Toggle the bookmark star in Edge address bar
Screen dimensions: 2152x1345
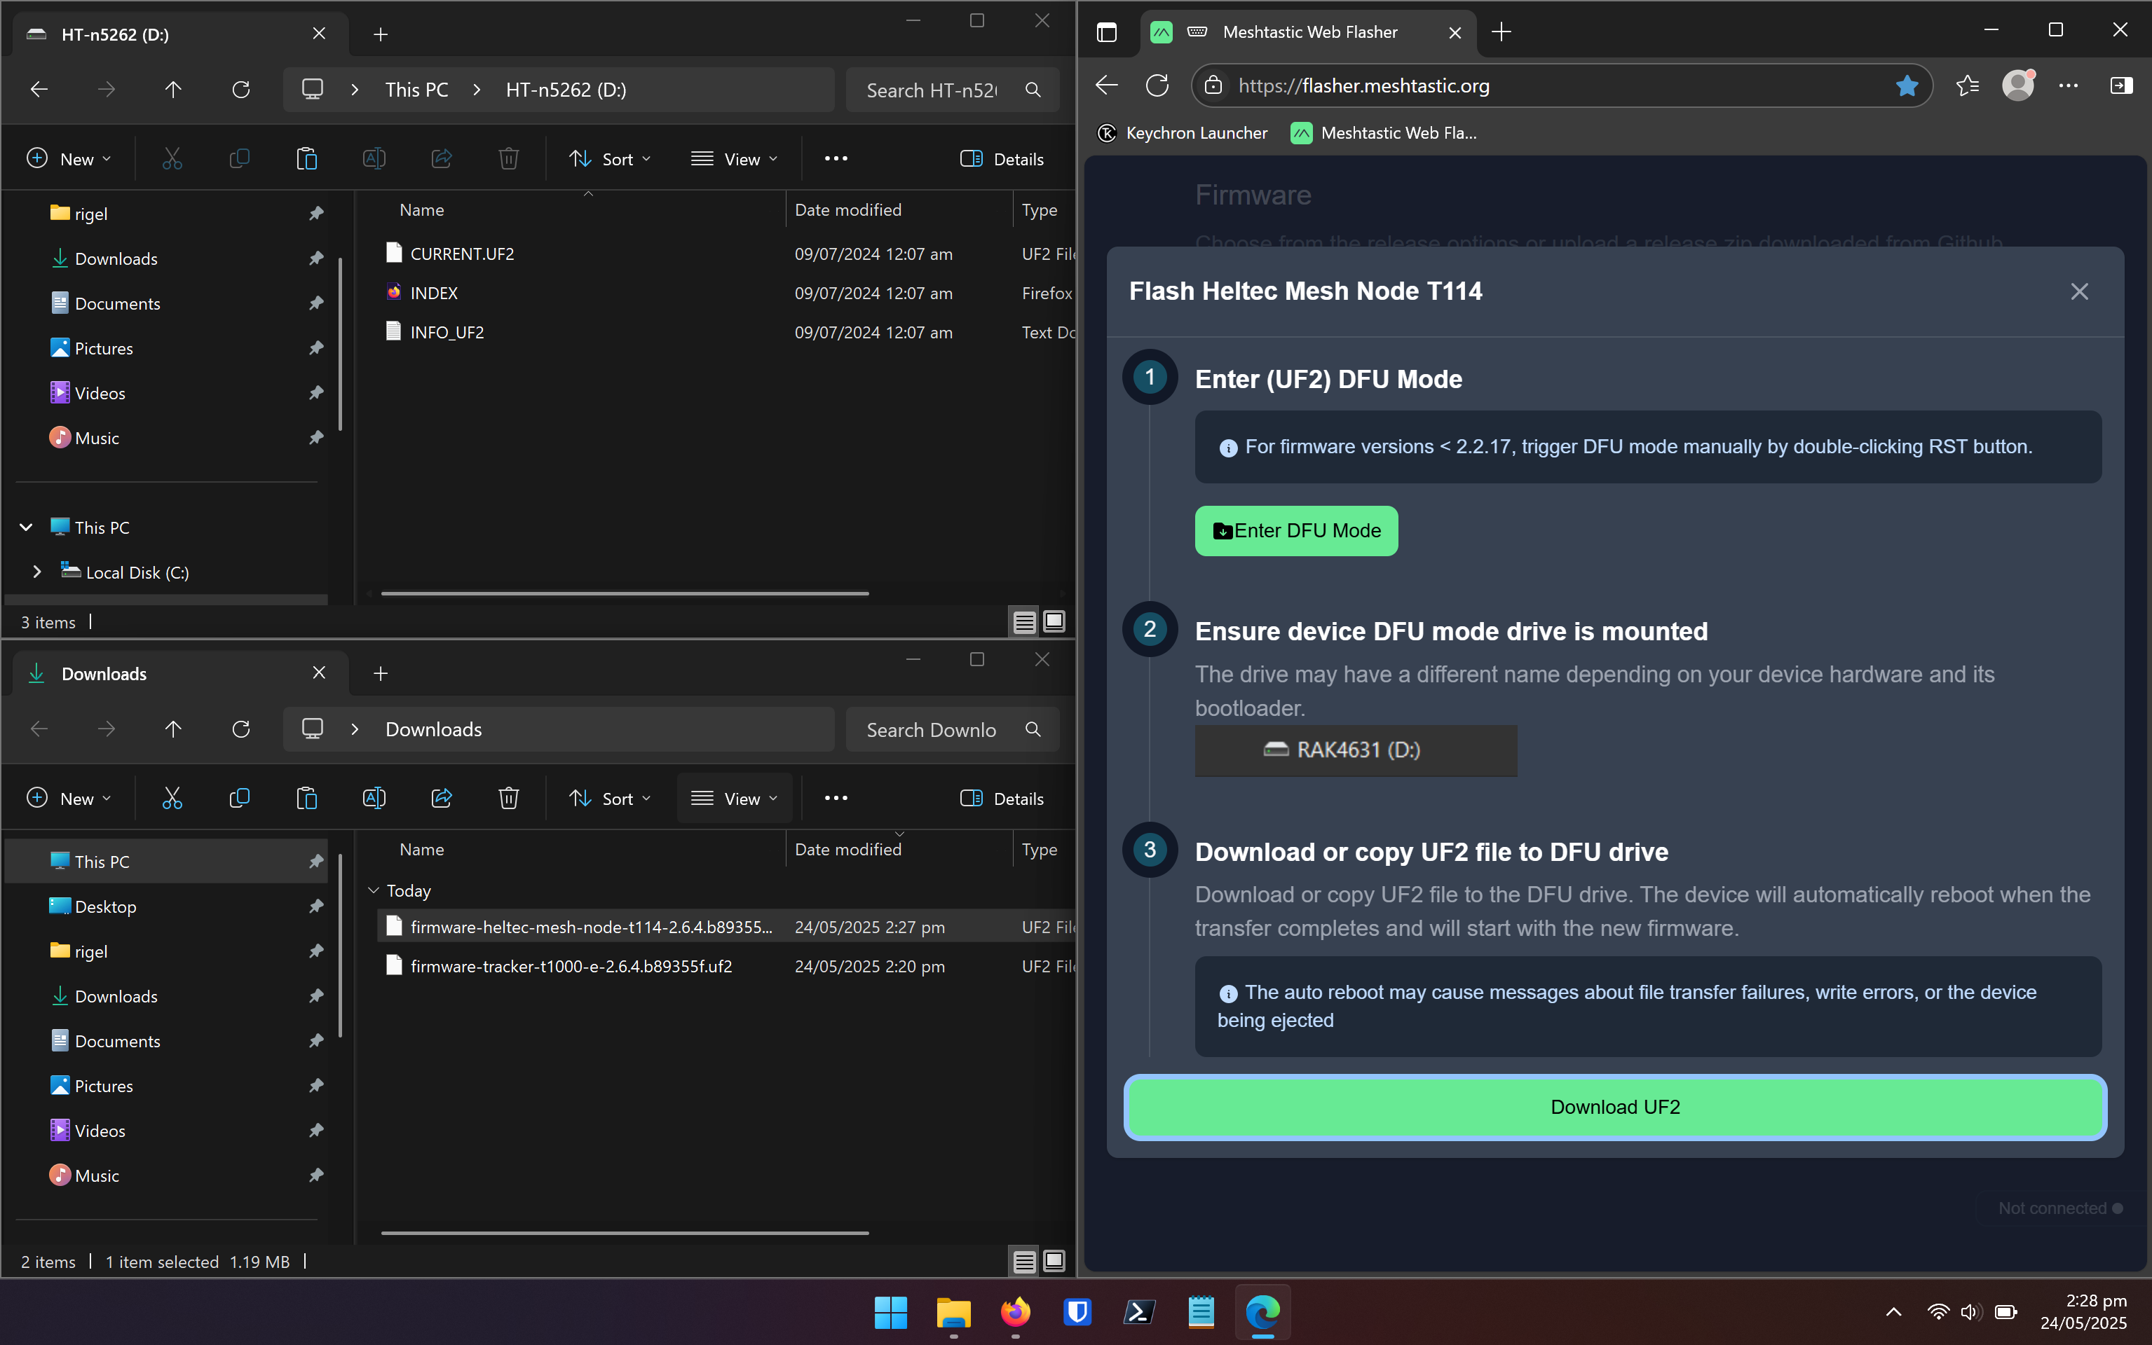click(1907, 85)
